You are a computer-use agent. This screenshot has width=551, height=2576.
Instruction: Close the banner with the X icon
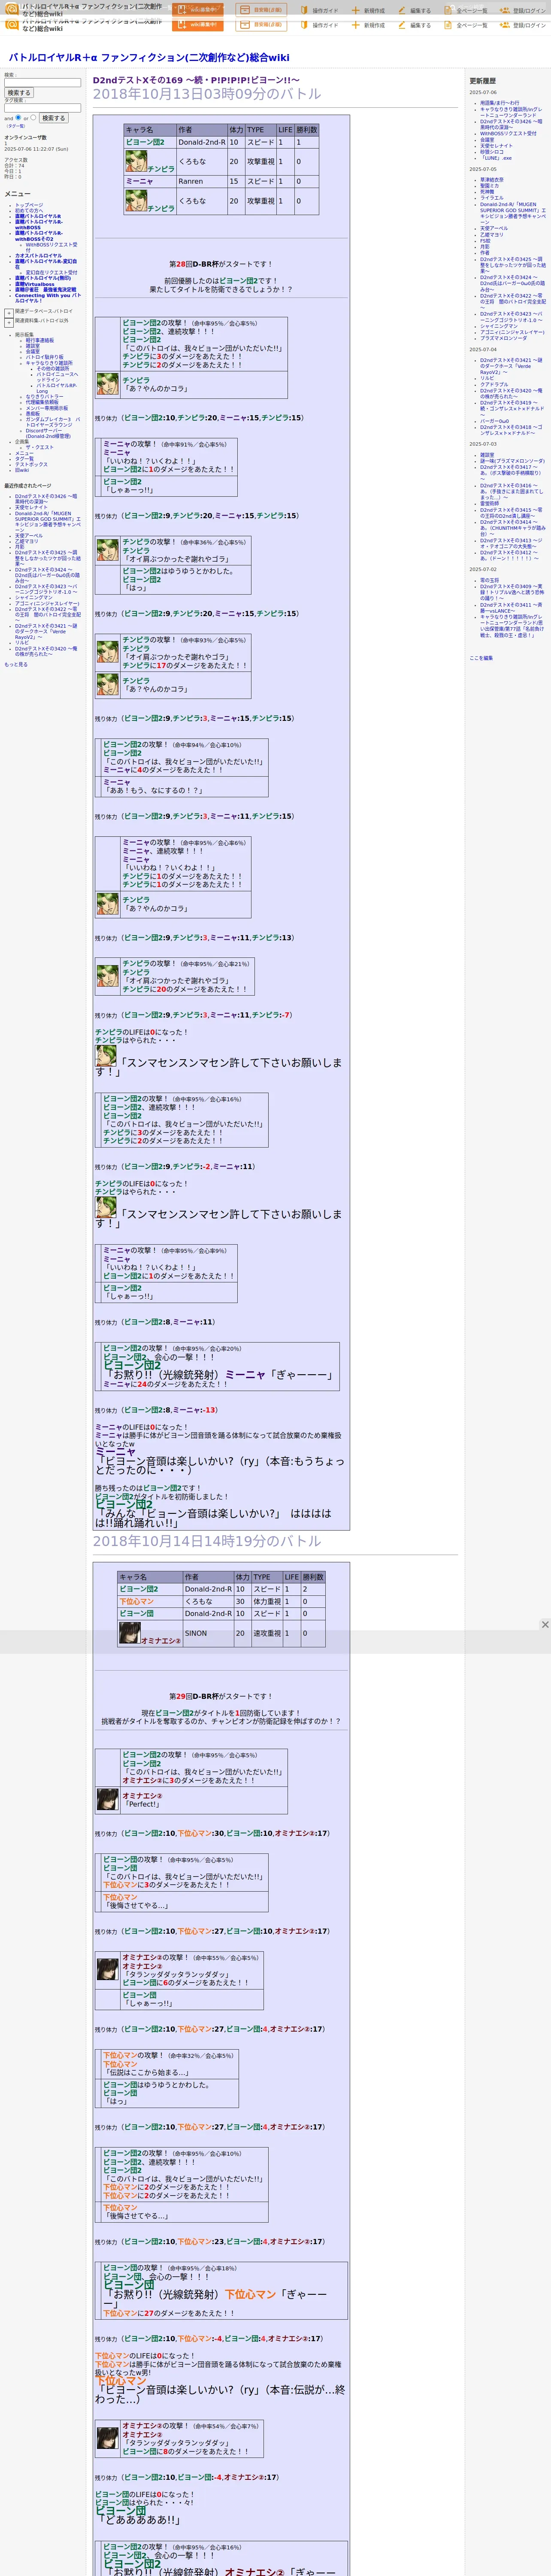[x=544, y=1624]
